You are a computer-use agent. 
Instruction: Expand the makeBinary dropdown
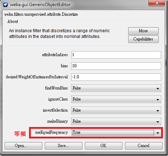[x=116, y=121]
